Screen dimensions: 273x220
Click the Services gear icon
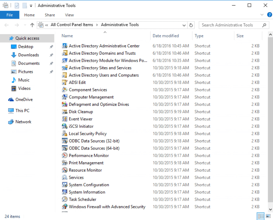[x=65, y=177]
